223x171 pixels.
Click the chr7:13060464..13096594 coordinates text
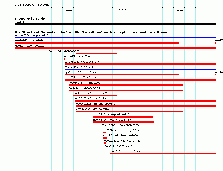point(32,6)
